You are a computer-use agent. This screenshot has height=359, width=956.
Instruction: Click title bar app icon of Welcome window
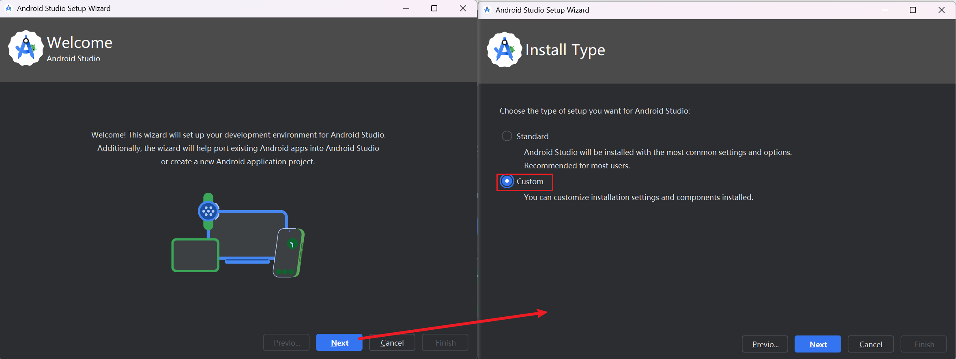9,8
